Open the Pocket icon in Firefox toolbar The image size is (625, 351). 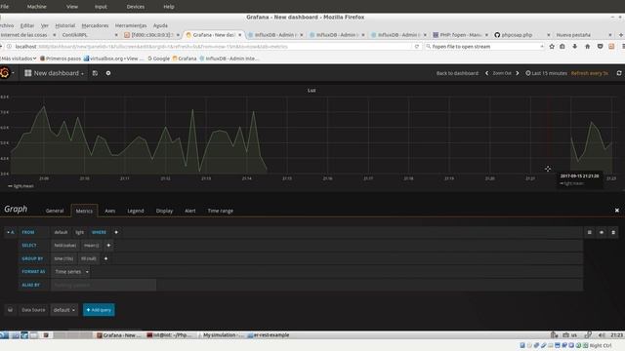[x=600, y=47]
